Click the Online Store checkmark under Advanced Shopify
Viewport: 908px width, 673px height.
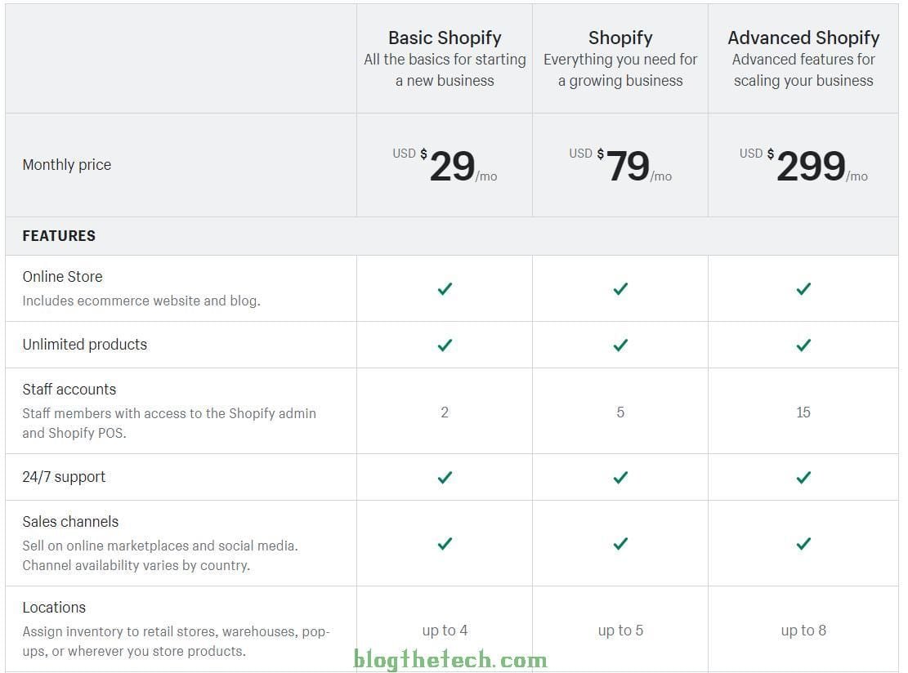pos(803,288)
